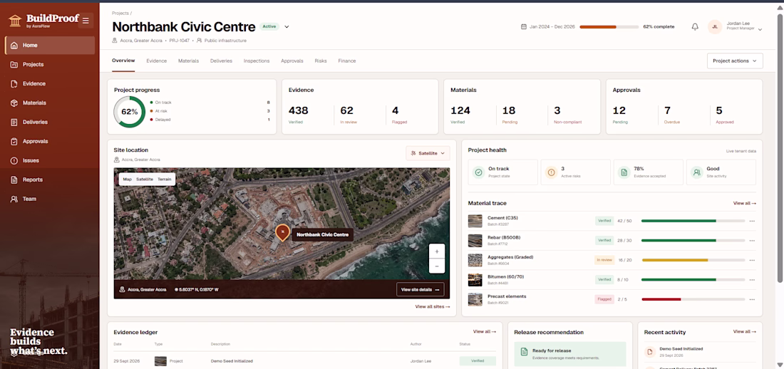Switch to the Deliveries tab
The width and height of the screenshot is (784, 369).
[x=221, y=61]
